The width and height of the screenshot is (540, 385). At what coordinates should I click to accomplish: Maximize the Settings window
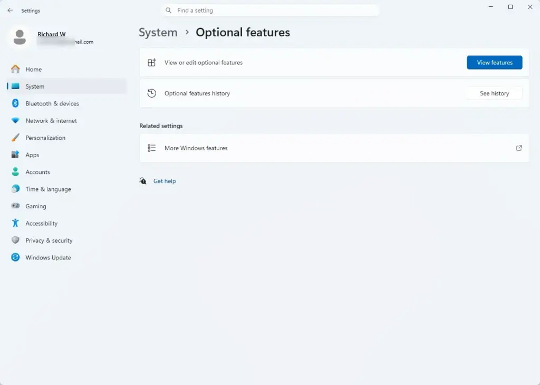510,7
